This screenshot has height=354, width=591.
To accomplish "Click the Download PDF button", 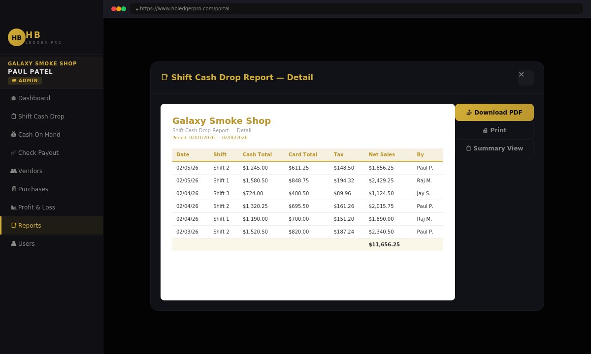I will [494, 112].
